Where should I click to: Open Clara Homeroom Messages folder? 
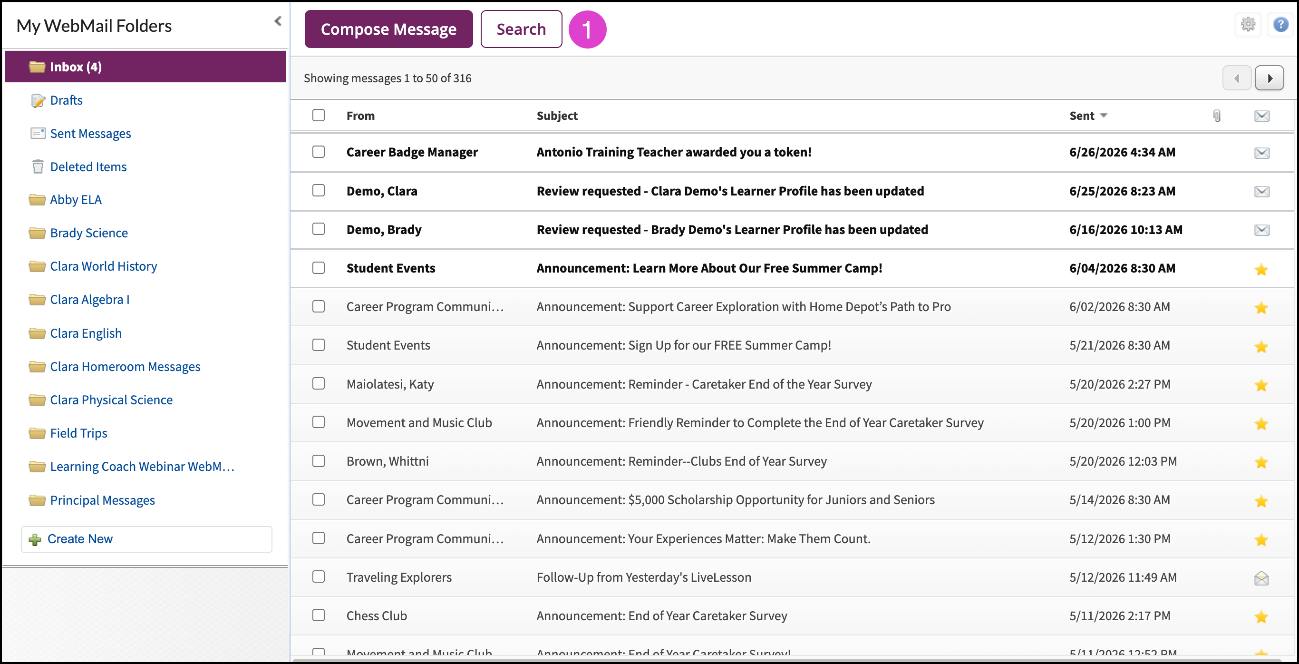click(x=125, y=367)
